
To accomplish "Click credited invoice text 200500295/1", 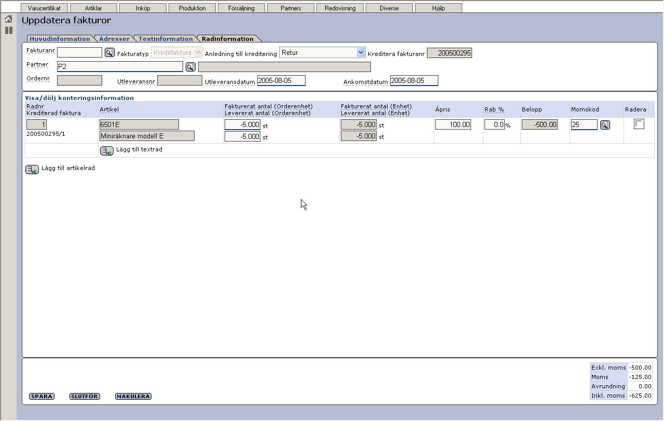I will pos(46,134).
